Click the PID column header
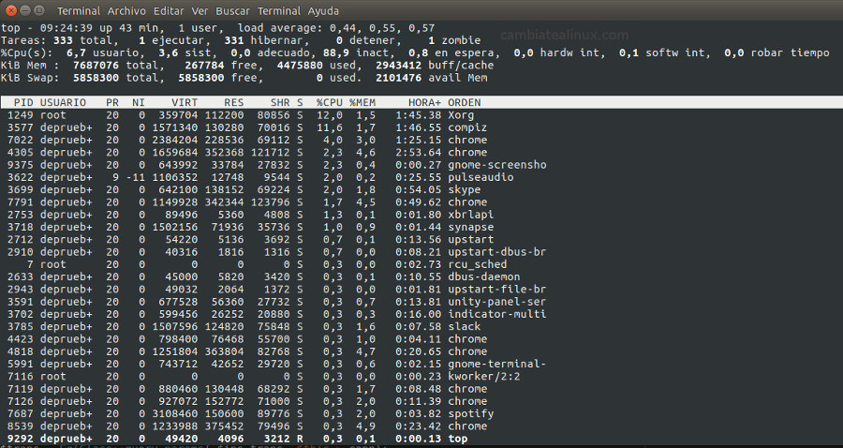This screenshot has width=843, height=448. [23, 102]
